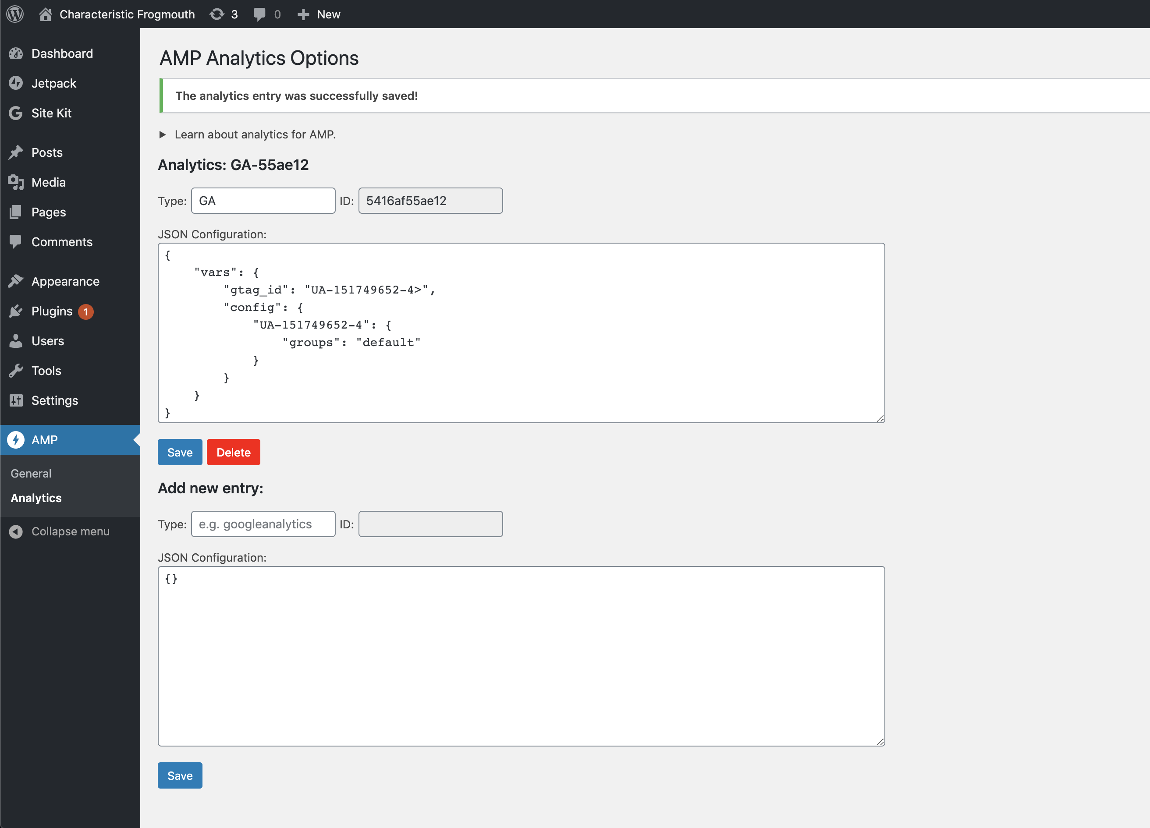Click the Analytics: GA-55ae12 heading
1150x828 pixels.
point(233,165)
